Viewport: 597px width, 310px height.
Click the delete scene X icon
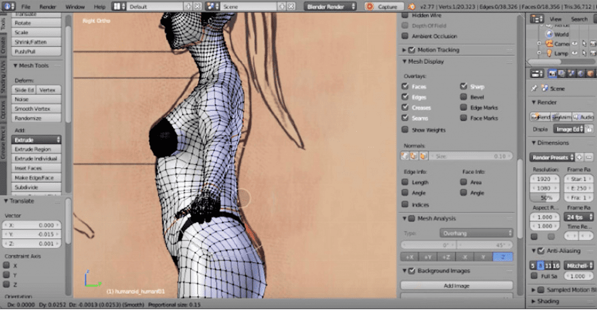coord(291,6)
